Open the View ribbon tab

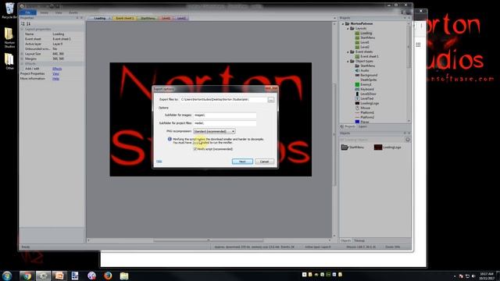click(x=59, y=12)
